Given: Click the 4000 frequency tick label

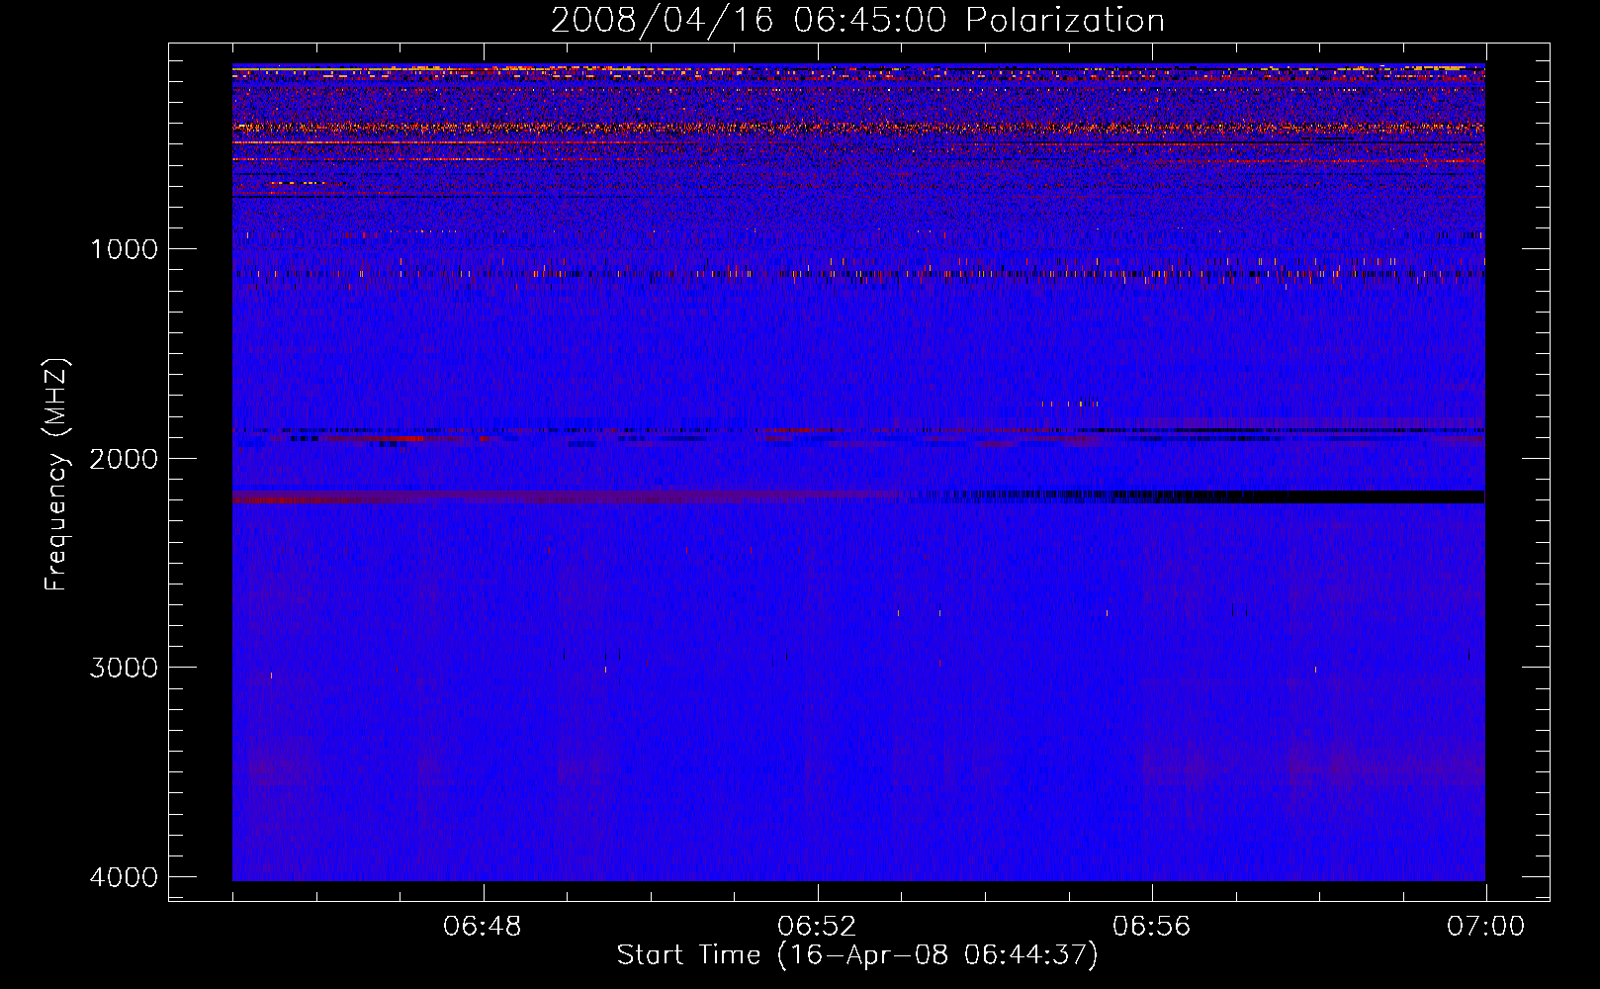Looking at the screenshot, I should pyautogui.click(x=124, y=877).
